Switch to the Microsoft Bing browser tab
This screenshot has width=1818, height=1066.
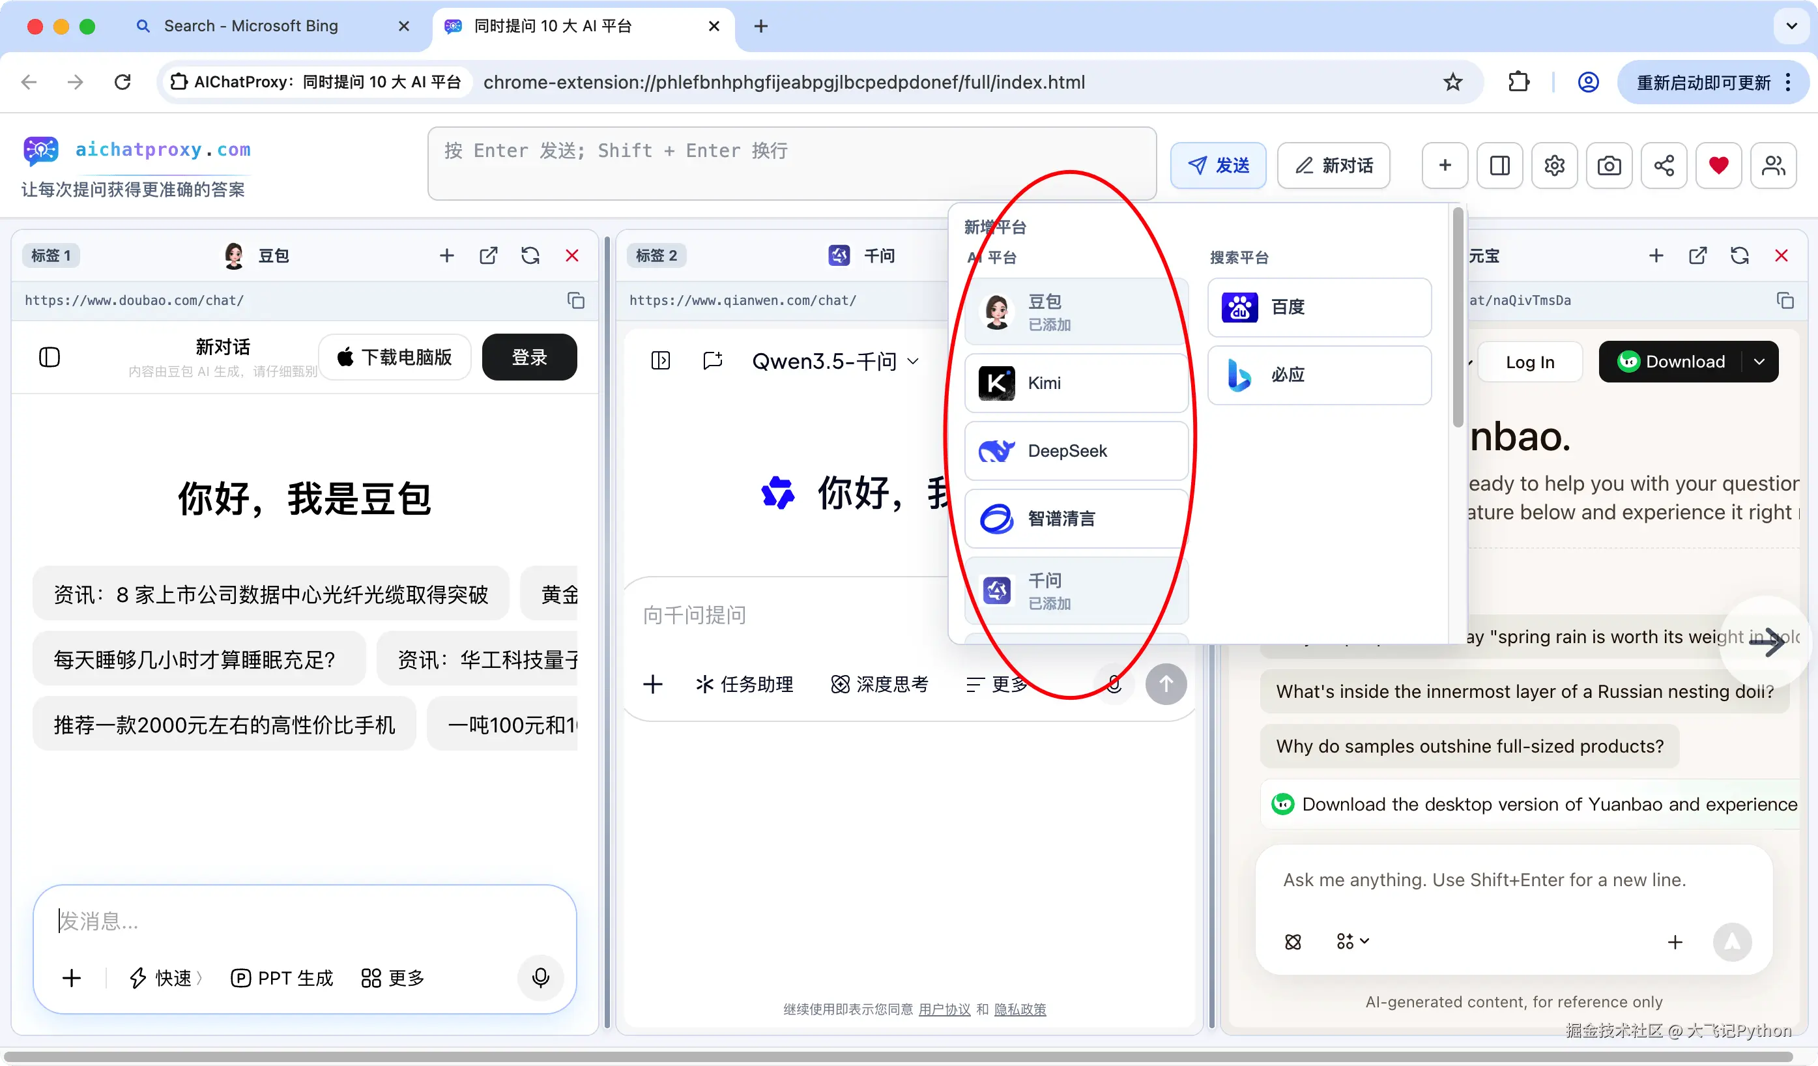coord(250,26)
